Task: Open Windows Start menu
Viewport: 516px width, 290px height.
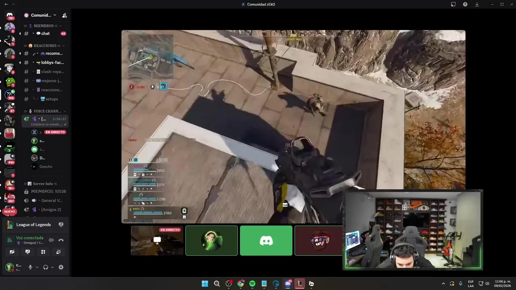Action: 205,284
